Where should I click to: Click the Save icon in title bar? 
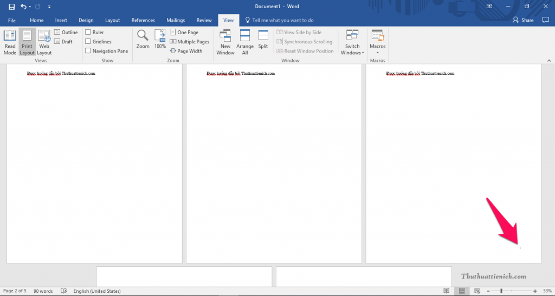[11, 7]
